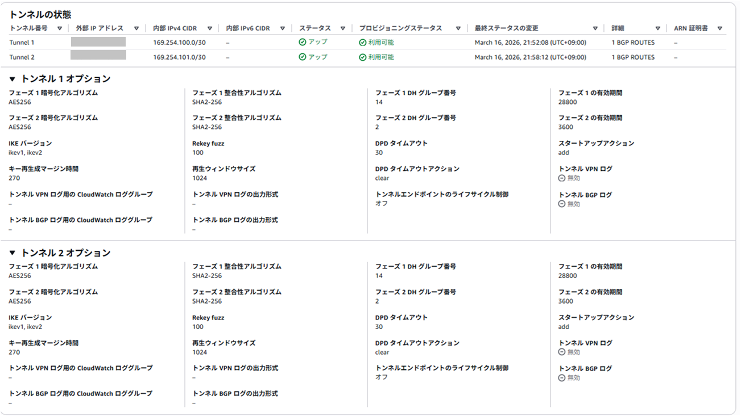The image size is (741, 416).
Task: Sort by 最終ステータスの変更 arrow
Action: point(595,28)
